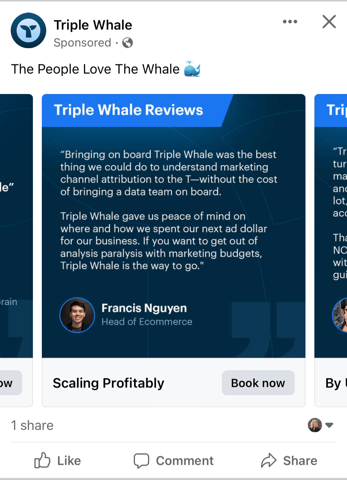The height and width of the screenshot is (480, 347).
Task: Click the whale emoji in the caption
Action: (x=192, y=69)
